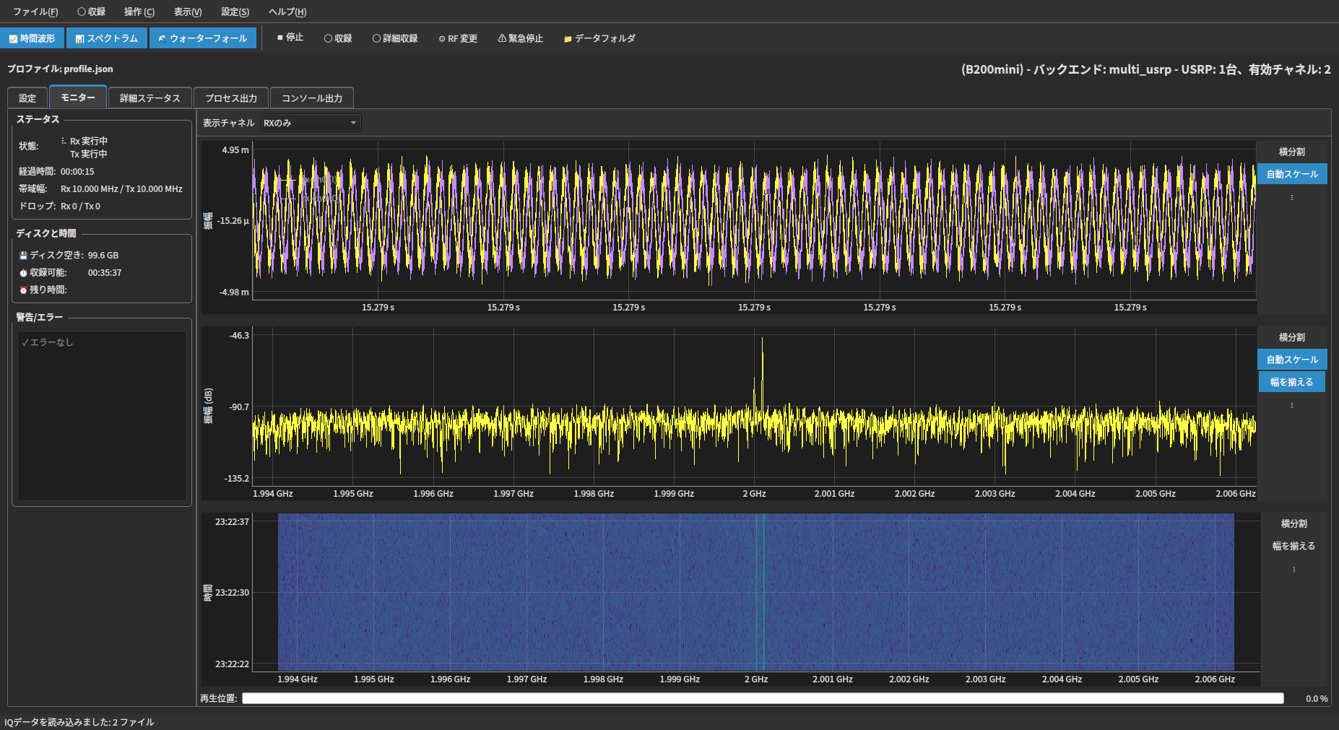Viewport: 1339px width, 730px height.
Task: Open the spectrum plot's more-options dots
Action: (1292, 405)
